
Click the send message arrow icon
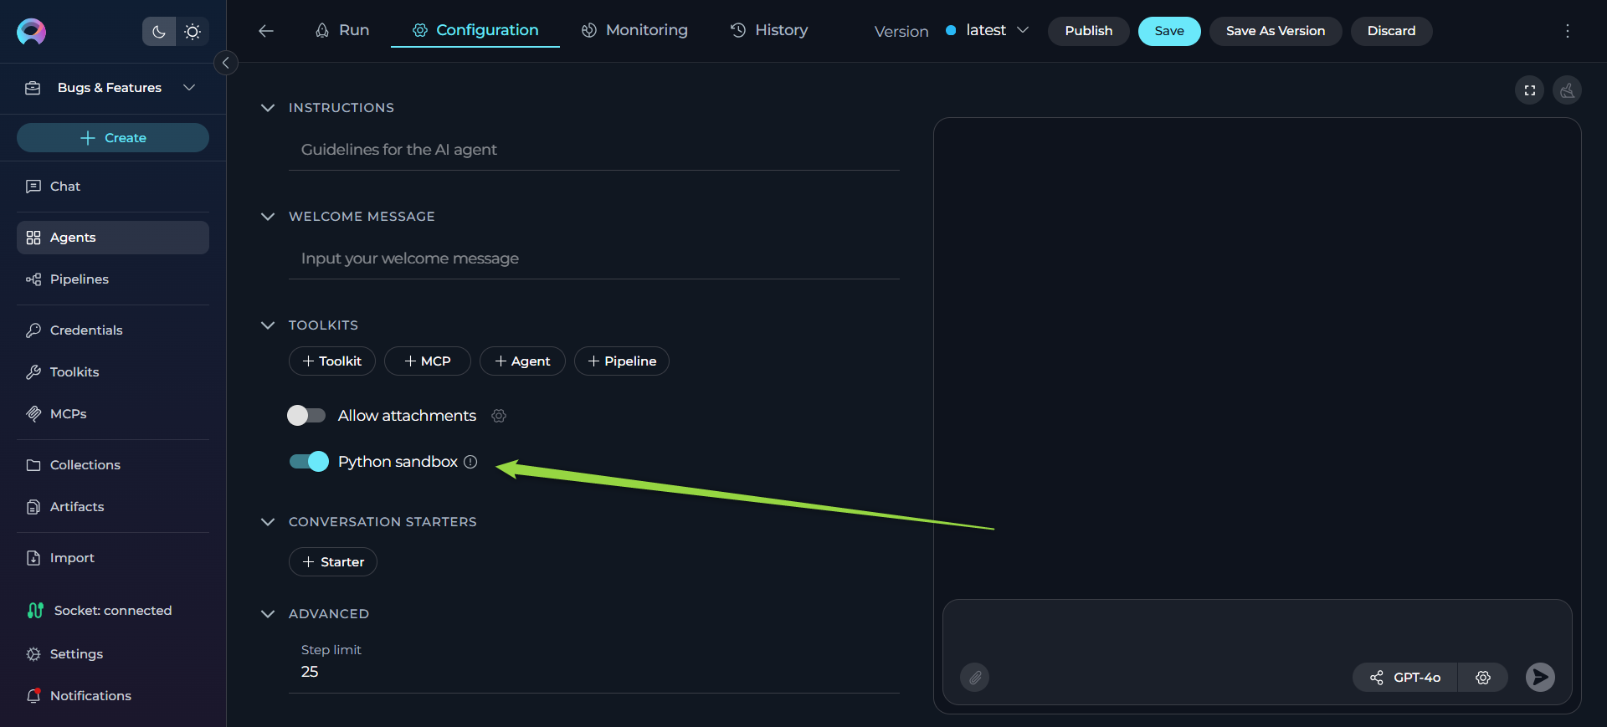1539,677
